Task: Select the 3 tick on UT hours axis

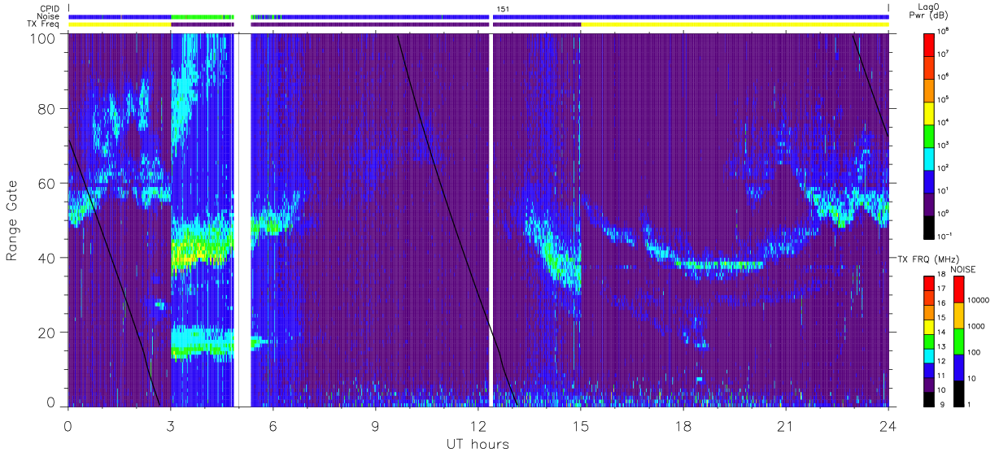Action: (x=170, y=426)
